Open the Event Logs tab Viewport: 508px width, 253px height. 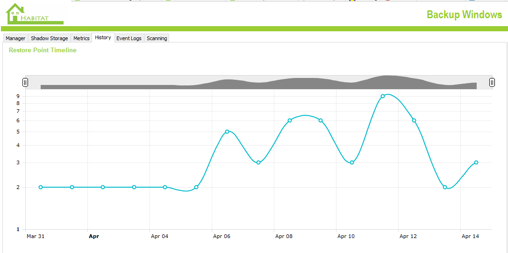point(129,38)
